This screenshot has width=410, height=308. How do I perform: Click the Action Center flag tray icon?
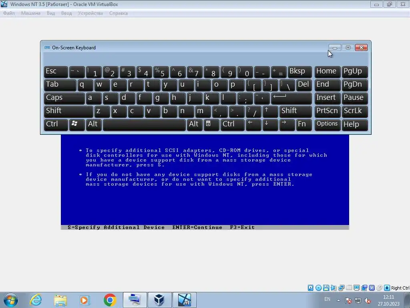tap(348, 300)
